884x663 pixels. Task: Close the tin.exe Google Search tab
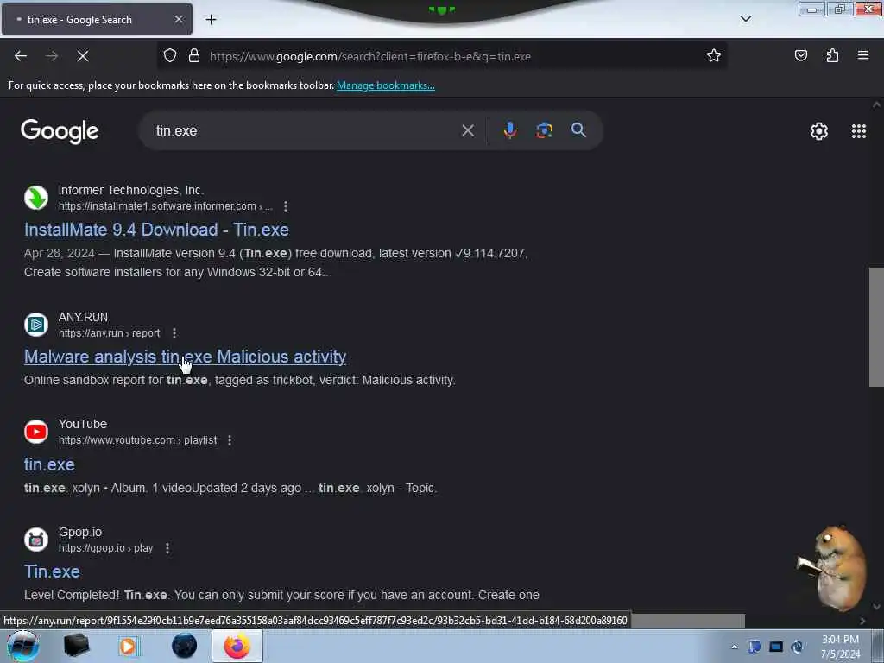point(179,19)
